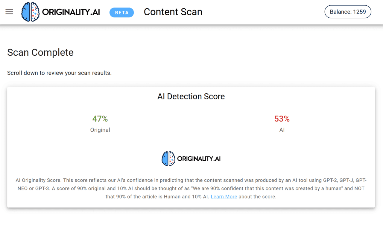Open the Balance: 1259 button
The image size is (383, 226).
pyautogui.click(x=348, y=12)
